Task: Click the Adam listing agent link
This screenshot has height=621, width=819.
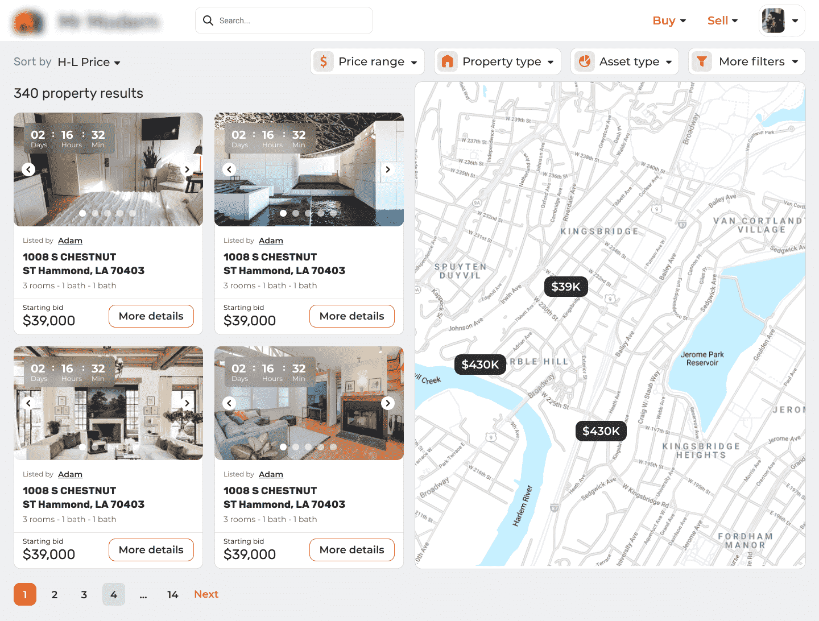Action: click(x=70, y=240)
